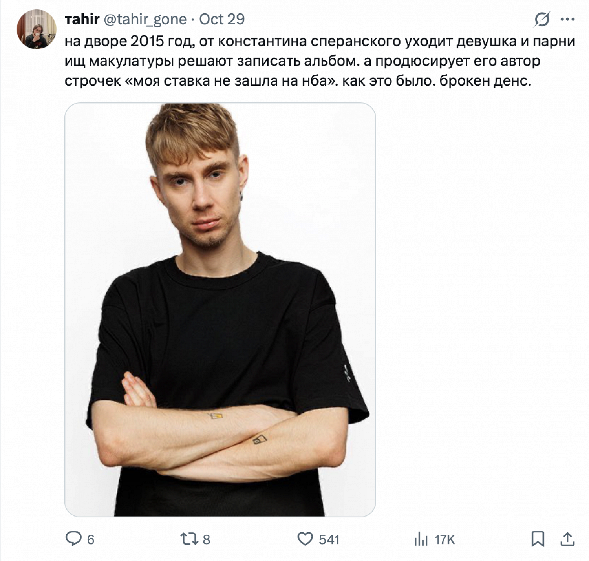Click the display name "таhir"
The width and height of the screenshot is (589, 561).
tap(82, 19)
